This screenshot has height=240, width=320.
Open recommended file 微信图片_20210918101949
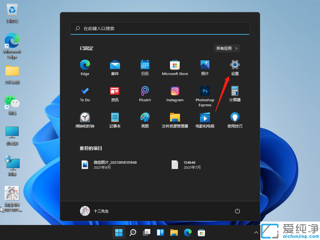coord(109,165)
